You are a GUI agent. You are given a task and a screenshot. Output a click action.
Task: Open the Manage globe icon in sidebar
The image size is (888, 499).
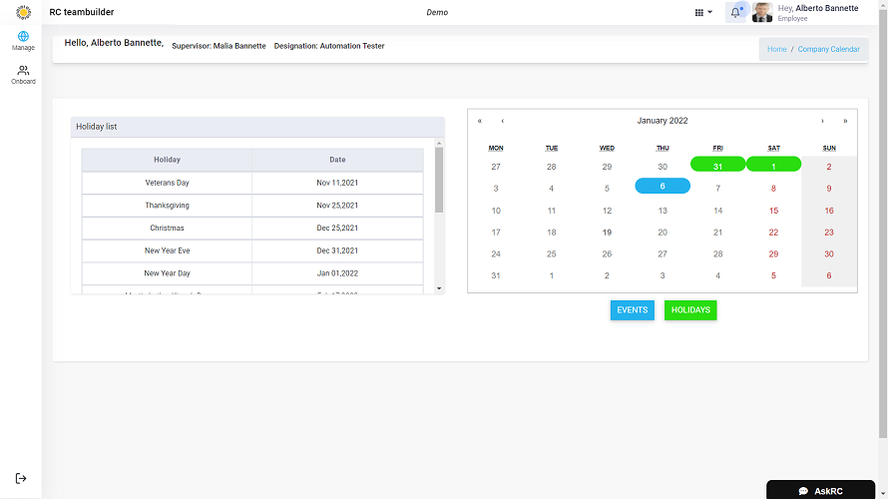(x=23, y=37)
